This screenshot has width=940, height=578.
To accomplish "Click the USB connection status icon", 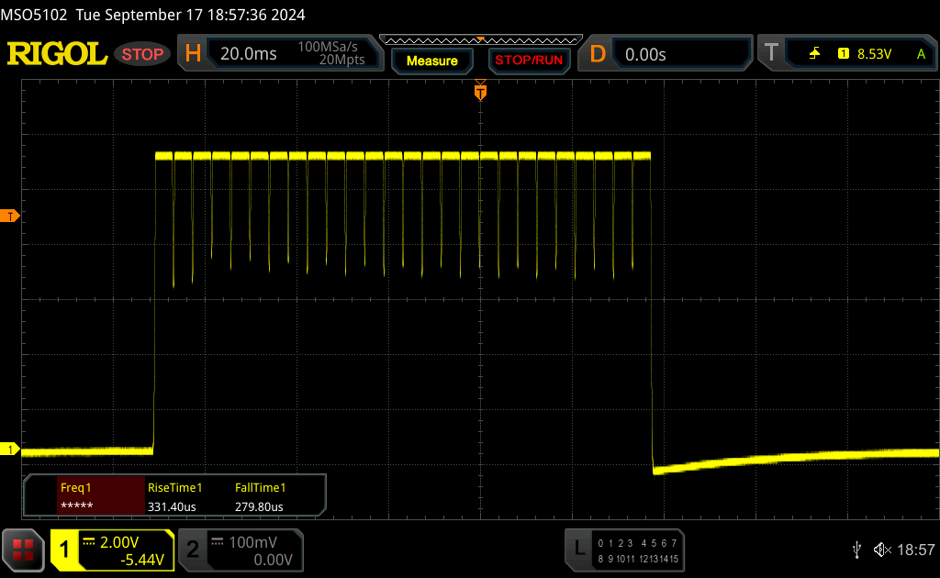I will 857,550.
